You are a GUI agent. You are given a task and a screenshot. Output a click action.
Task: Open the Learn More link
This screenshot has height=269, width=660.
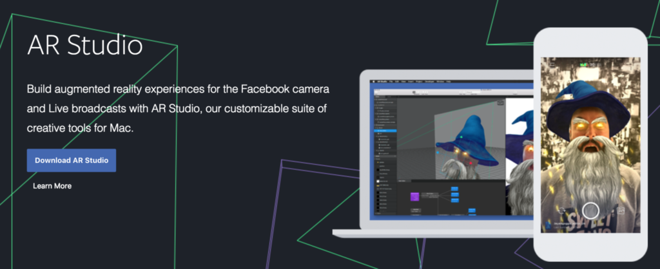(x=52, y=186)
